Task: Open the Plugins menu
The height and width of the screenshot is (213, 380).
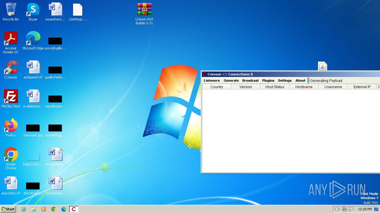Action: (x=268, y=80)
